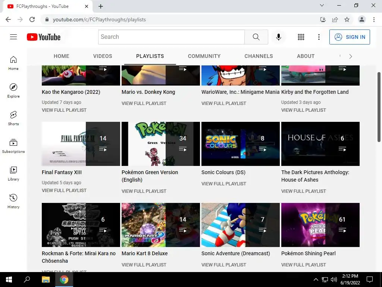Close the FCPlaythroughs tab
Screen dimensions: 382x287
pyautogui.click(x=87, y=6)
